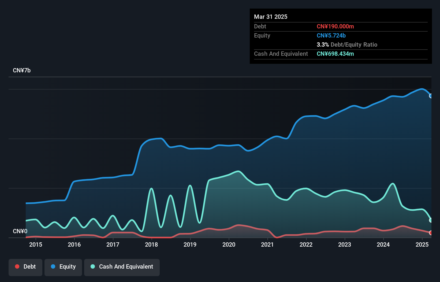Viewport: 440px width, 282px height.
Task: Click the blue Equity legend dot
Action: (x=53, y=266)
